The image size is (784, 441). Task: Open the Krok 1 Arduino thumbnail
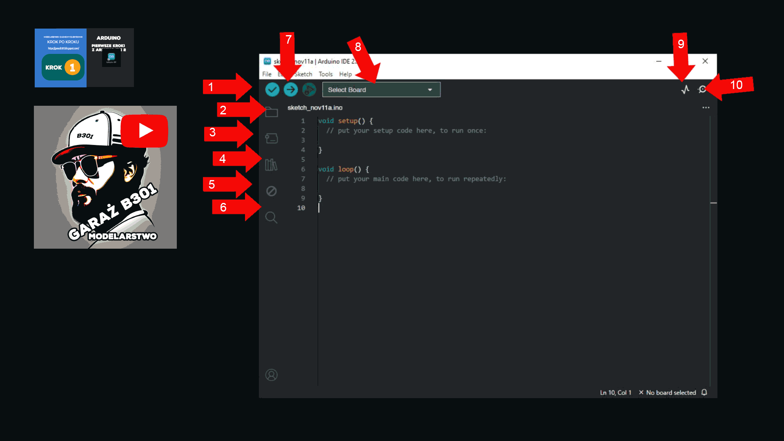click(x=84, y=58)
